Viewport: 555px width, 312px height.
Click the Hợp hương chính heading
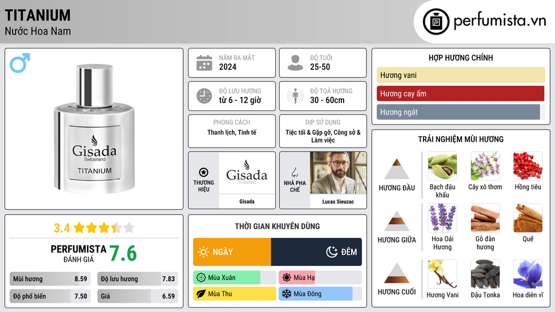point(461,57)
